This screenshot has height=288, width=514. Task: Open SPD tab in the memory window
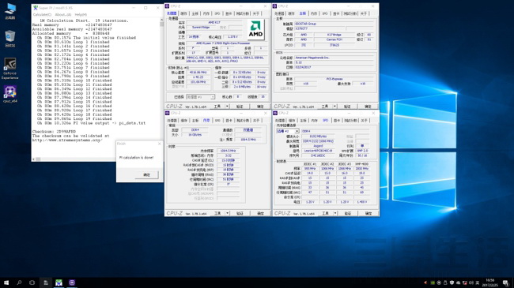coord(217,121)
